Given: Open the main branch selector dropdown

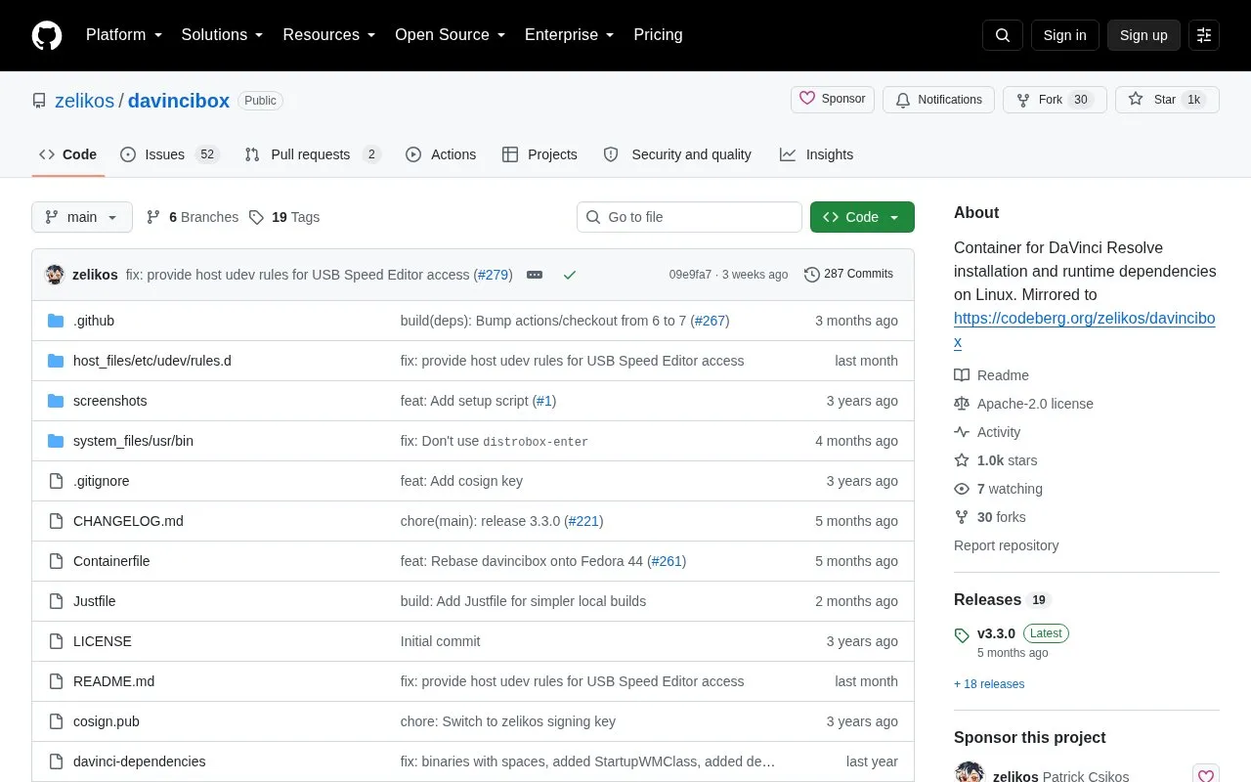Looking at the screenshot, I should (x=82, y=217).
